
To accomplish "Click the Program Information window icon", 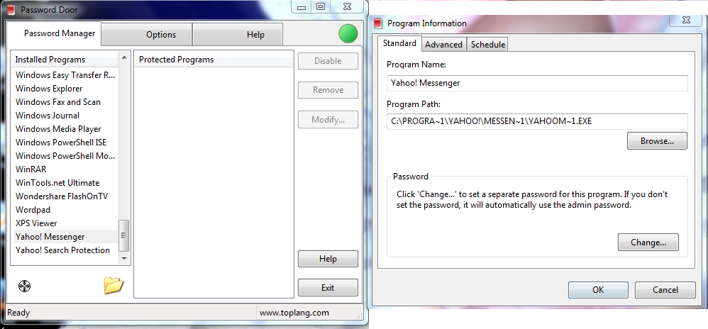I will pyautogui.click(x=378, y=23).
